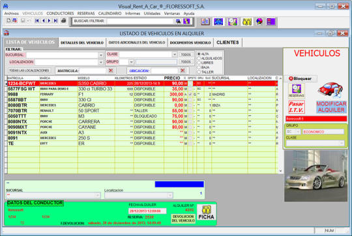Expand the SUCURSAL filter dropdown
The height and width of the screenshot is (236, 352).
101,55
